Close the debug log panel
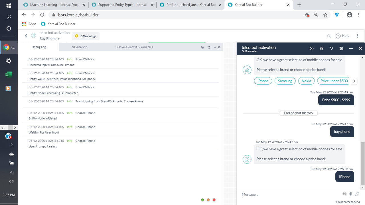This screenshot has height=205, width=365. pos(219,47)
